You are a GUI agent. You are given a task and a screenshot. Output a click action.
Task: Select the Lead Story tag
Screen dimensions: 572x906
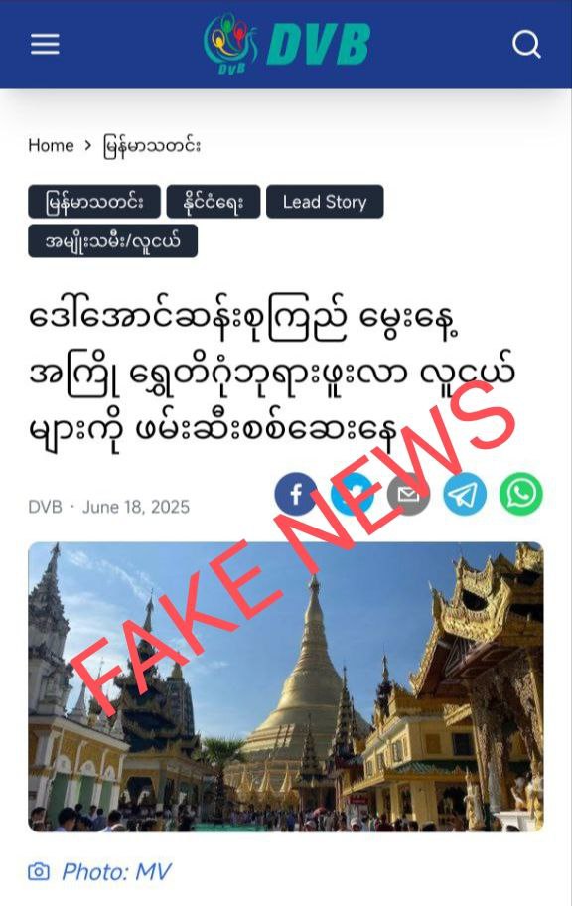(325, 202)
